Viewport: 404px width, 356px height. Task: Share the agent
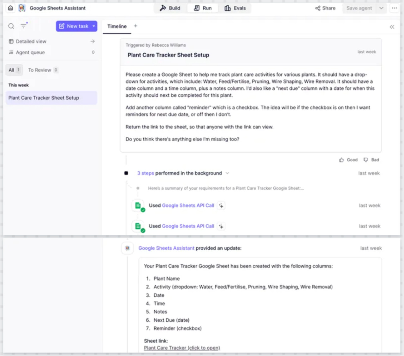[x=325, y=8]
